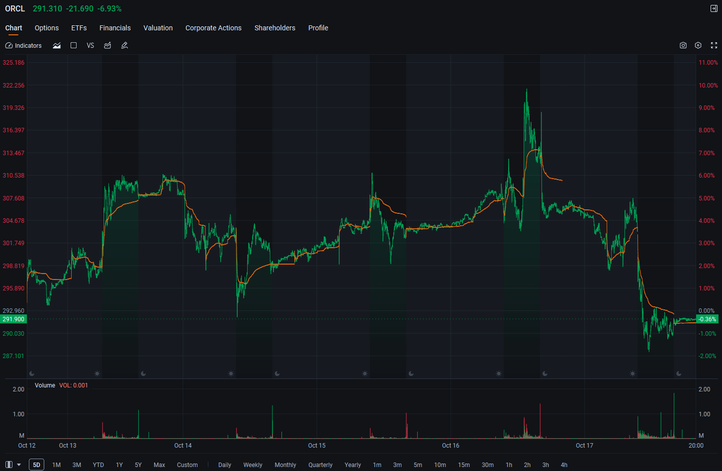This screenshot has width=722, height=471.
Task: Choose the 15m interval
Action: (464, 465)
